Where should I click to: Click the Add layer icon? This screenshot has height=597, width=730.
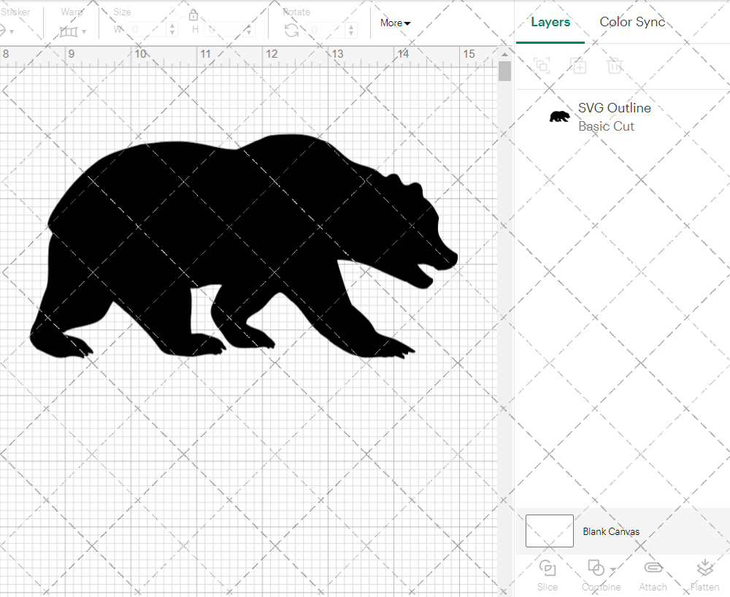(x=578, y=66)
